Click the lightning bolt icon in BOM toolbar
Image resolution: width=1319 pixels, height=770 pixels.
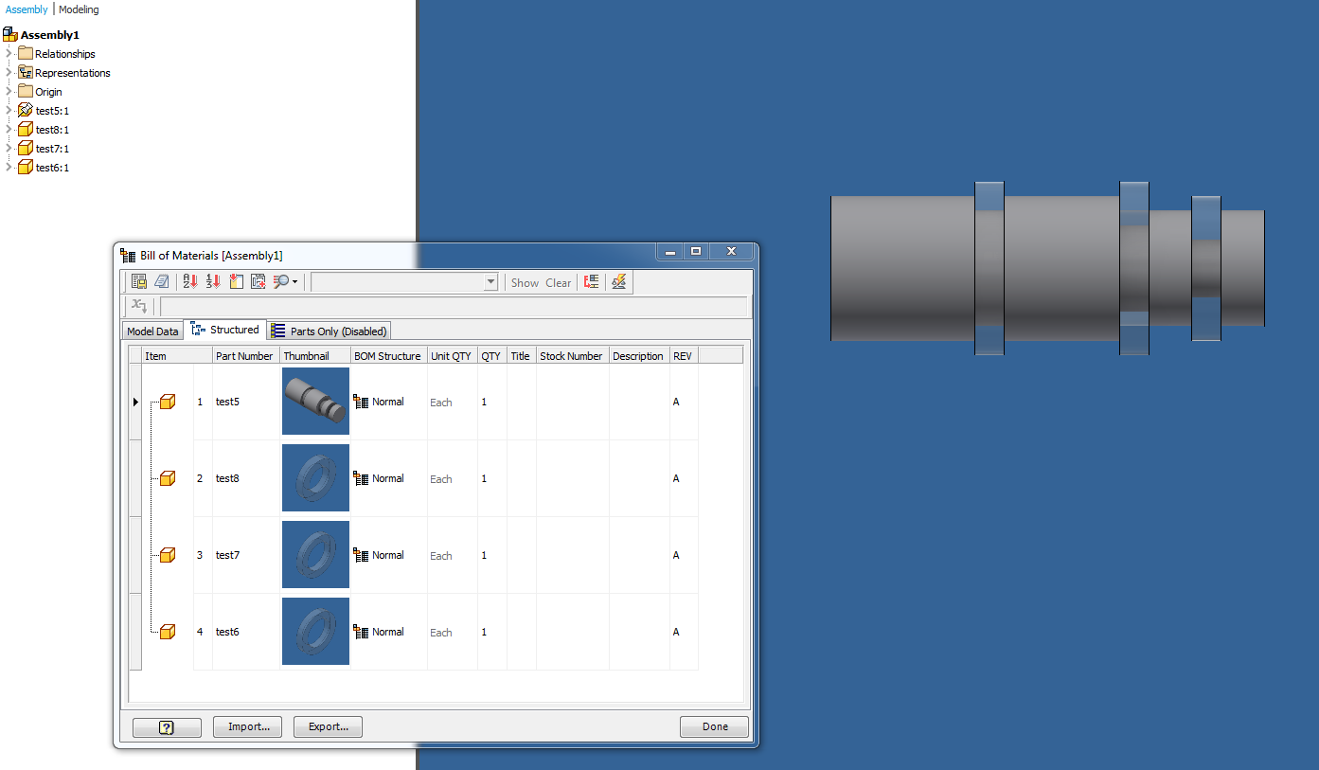coord(619,281)
